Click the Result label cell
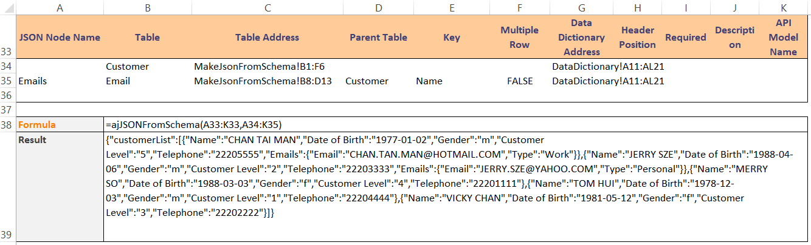This screenshot has width=811, height=245. 60,187
